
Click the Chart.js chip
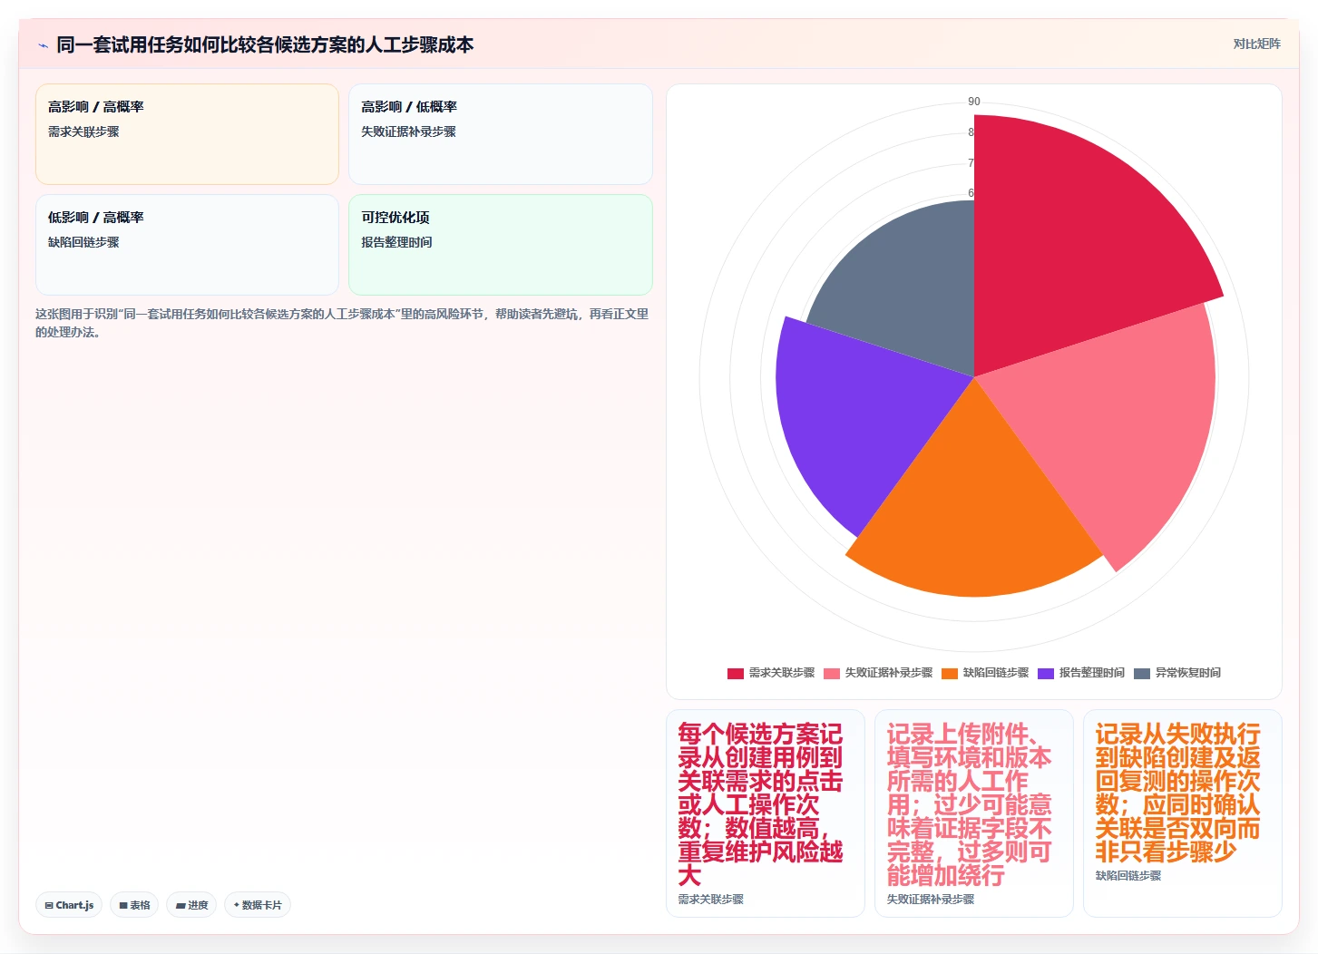pyautogui.click(x=69, y=905)
